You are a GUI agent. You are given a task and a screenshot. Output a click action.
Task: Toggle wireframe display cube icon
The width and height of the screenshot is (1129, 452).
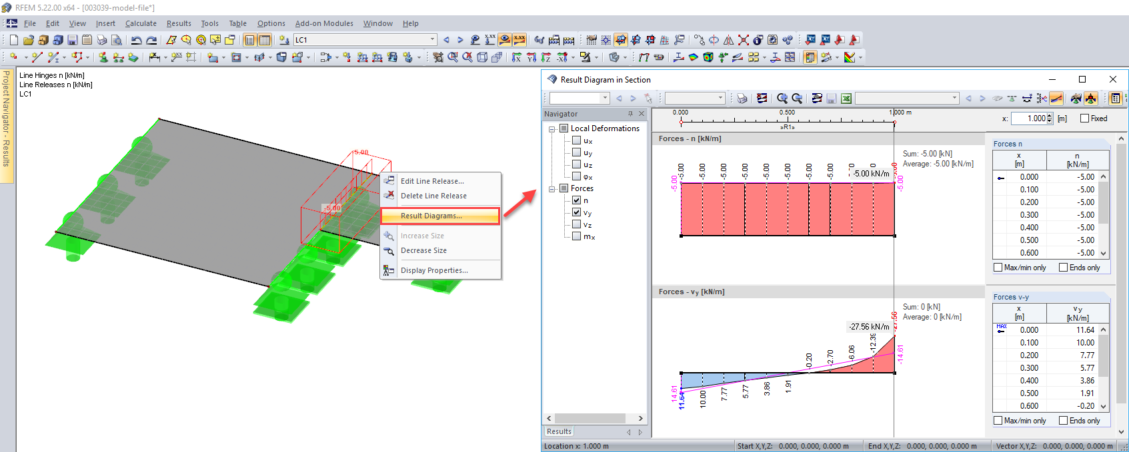coord(482,57)
